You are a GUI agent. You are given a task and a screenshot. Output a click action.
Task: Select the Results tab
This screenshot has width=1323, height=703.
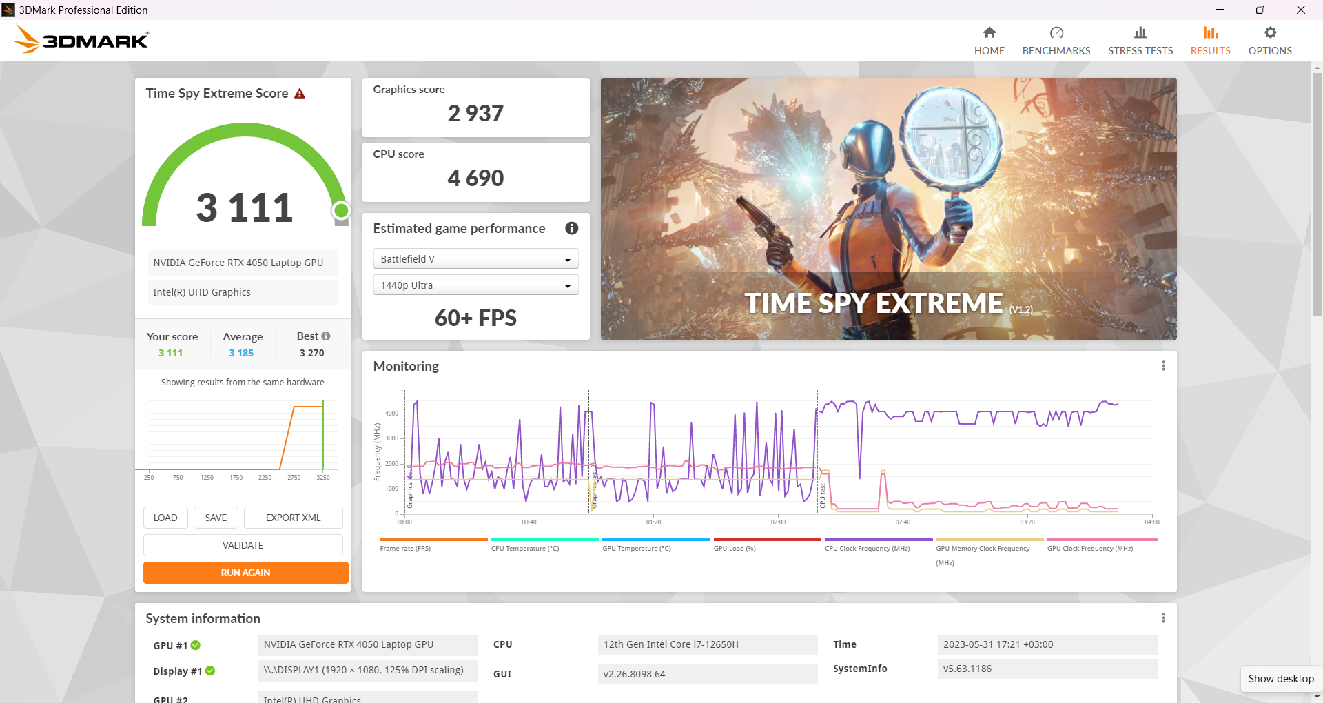pos(1211,41)
